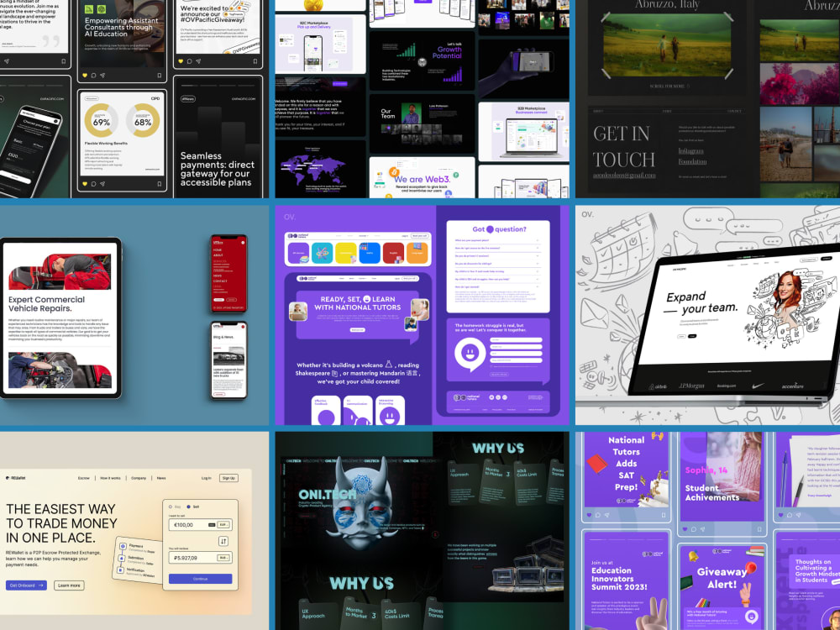840x630 pixels.
Task: Open 'Thoughts on Cultivating a Growth Mindset' card
Action: tap(807, 580)
